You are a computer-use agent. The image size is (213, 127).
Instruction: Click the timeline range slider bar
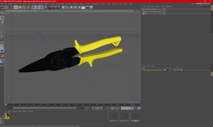point(45,108)
